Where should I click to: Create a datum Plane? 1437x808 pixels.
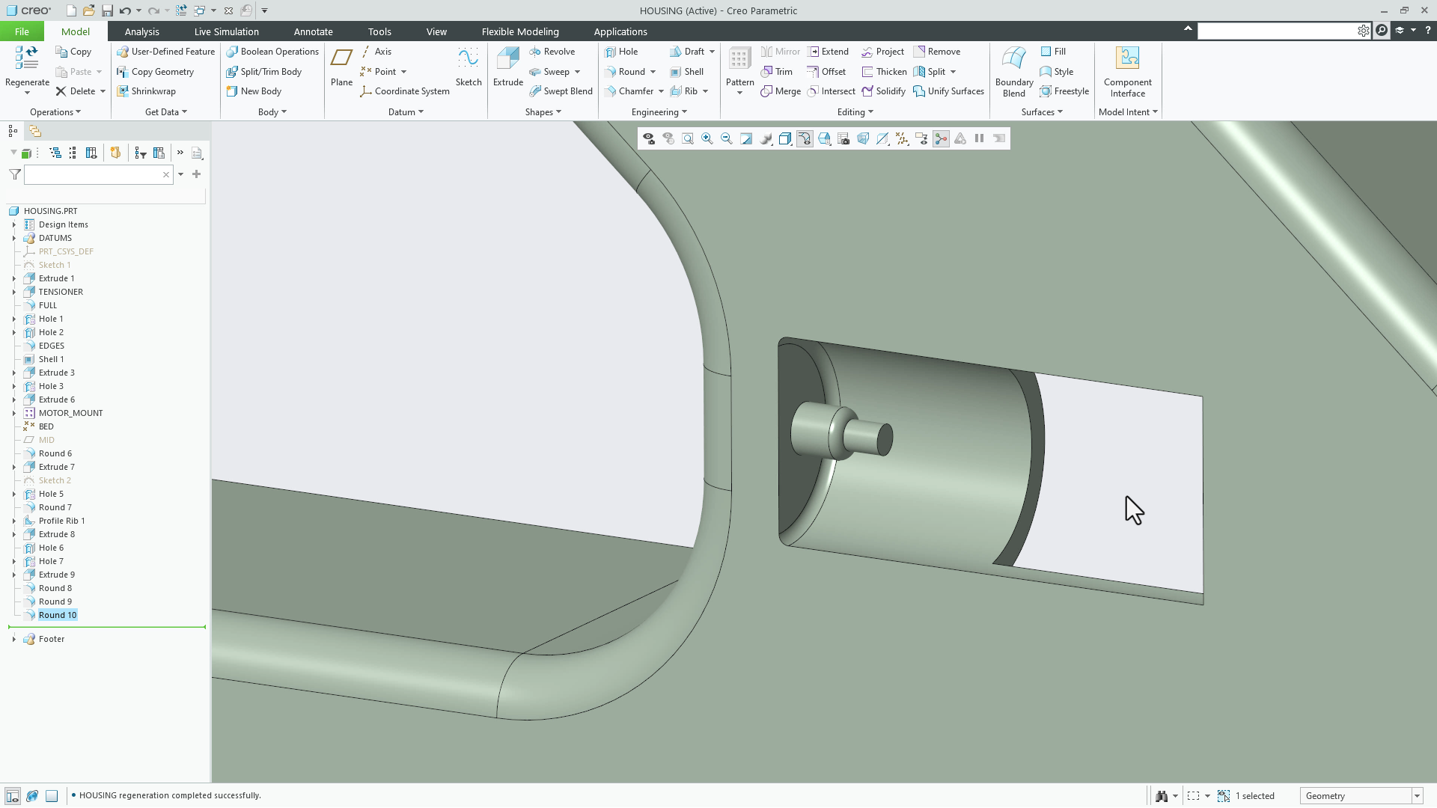[341, 67]
